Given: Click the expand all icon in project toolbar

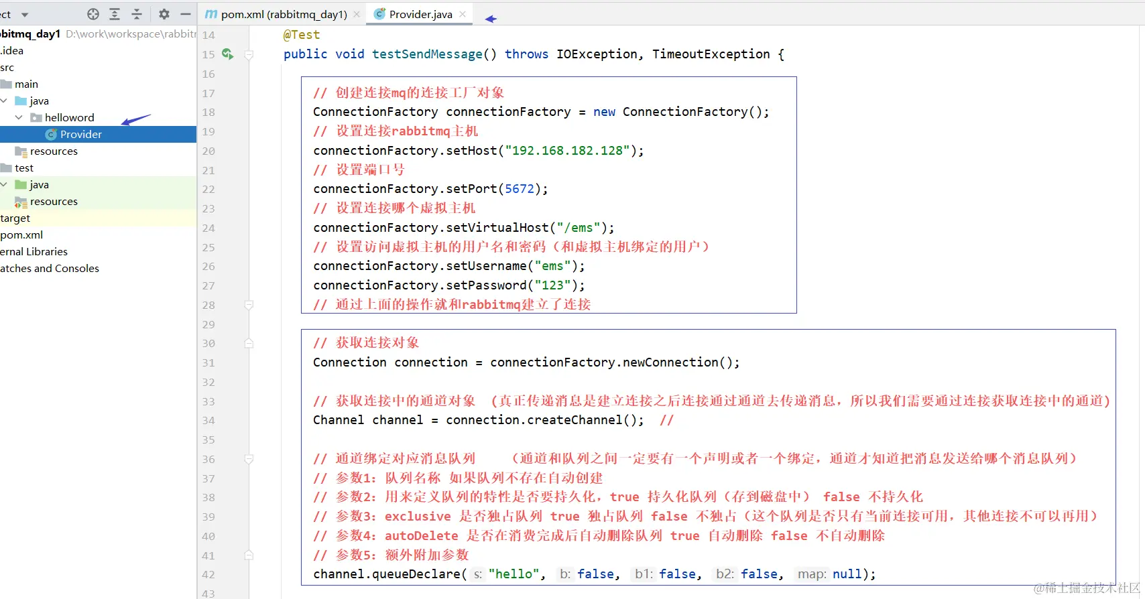Looking at the screenshot, I should (x=115, y=14).
